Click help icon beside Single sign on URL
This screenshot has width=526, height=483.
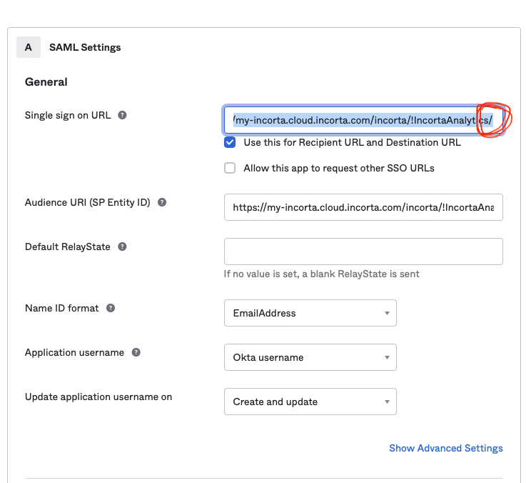122,115
